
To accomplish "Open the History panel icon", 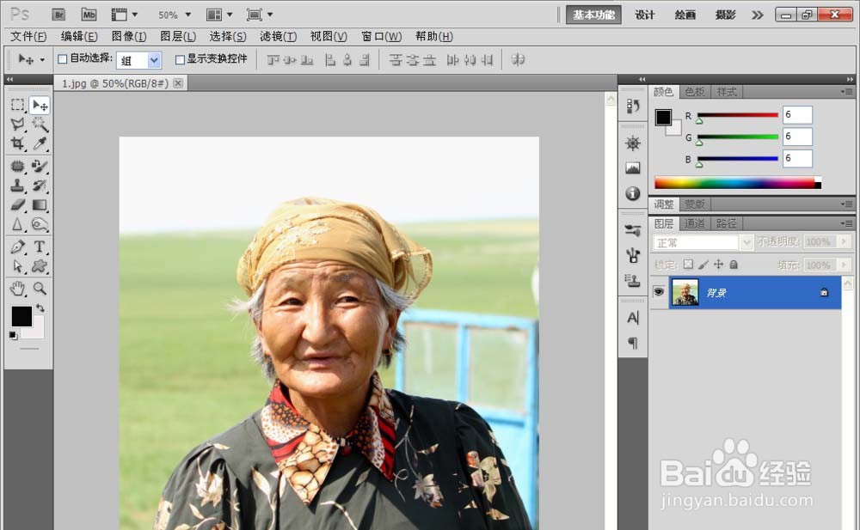I will pyautogui.click(x=633, y=106).
